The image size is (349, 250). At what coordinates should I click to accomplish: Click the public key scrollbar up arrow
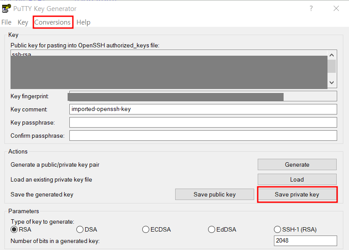tap(331, 55)
